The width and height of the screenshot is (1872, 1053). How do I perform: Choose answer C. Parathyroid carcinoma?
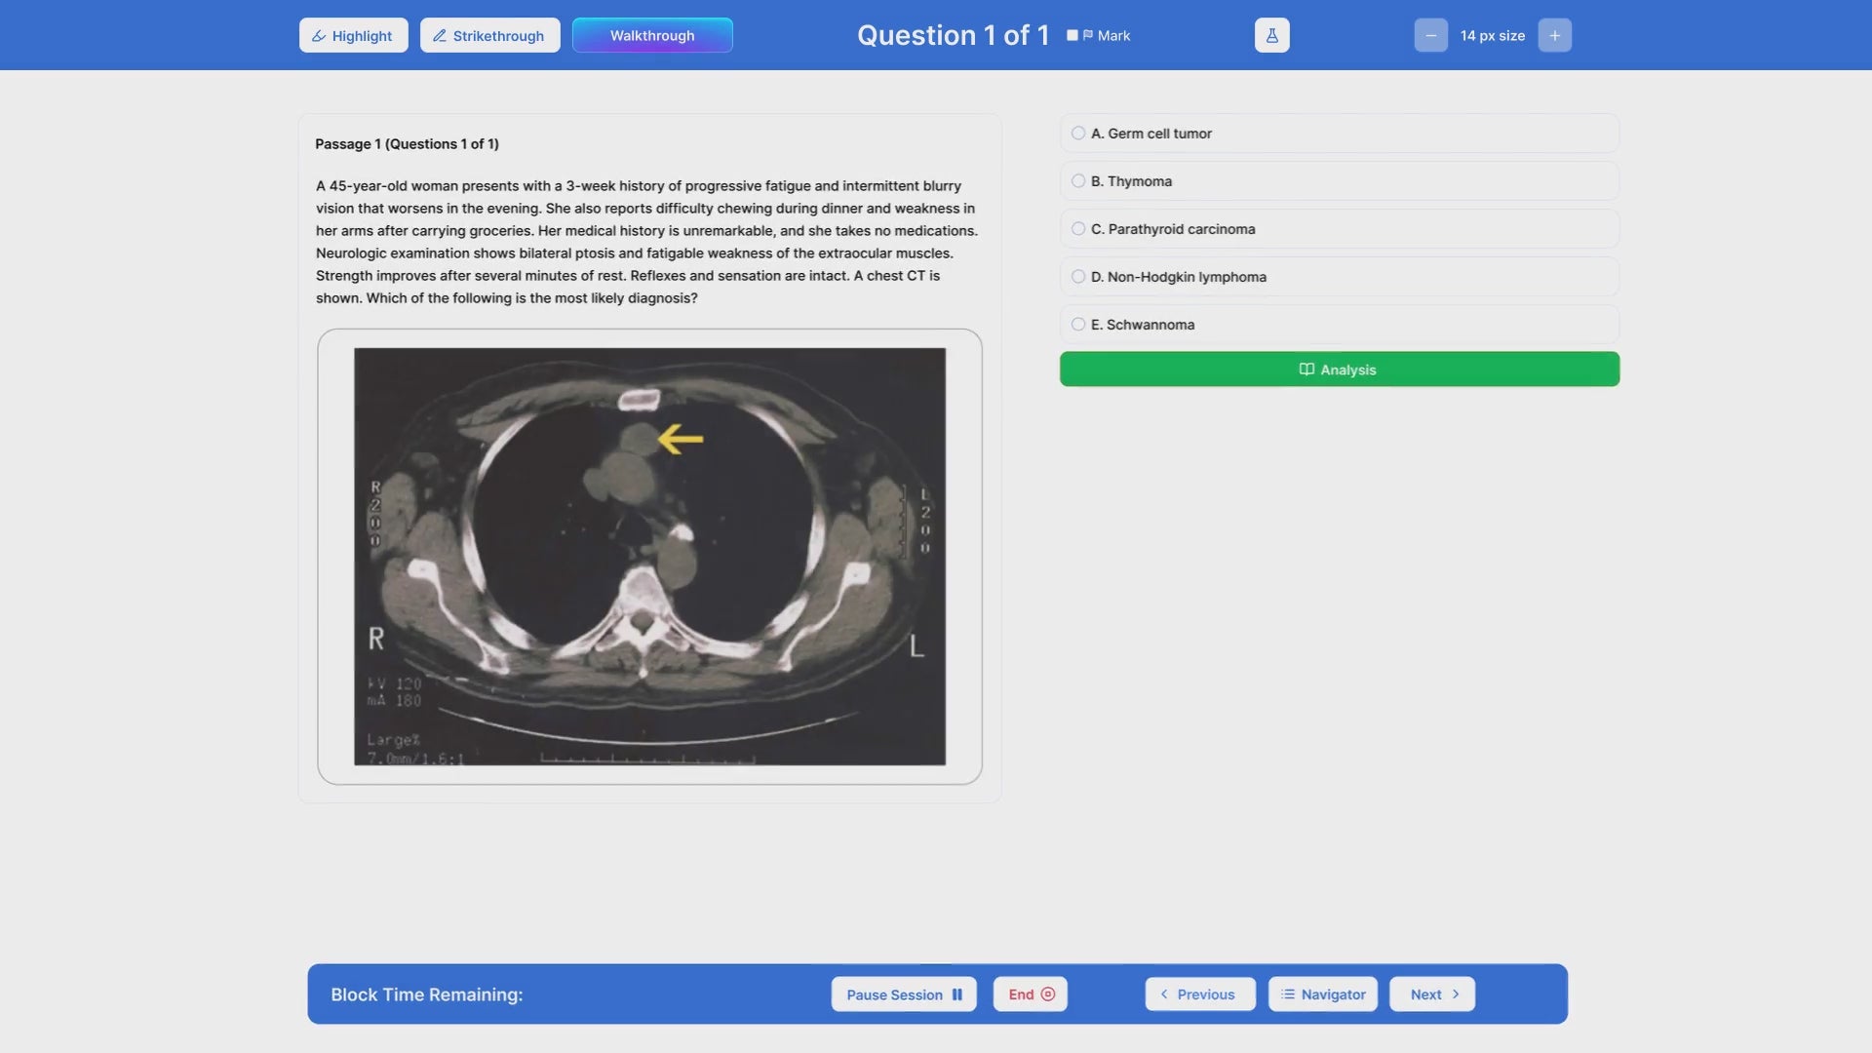click(1078, 229)
